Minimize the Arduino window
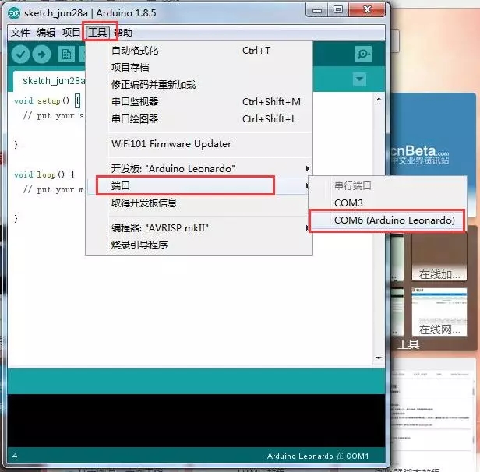 pos(316,10)
